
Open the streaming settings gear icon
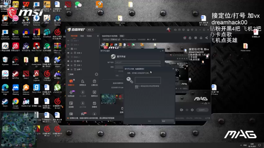click(x=192, y=110)
